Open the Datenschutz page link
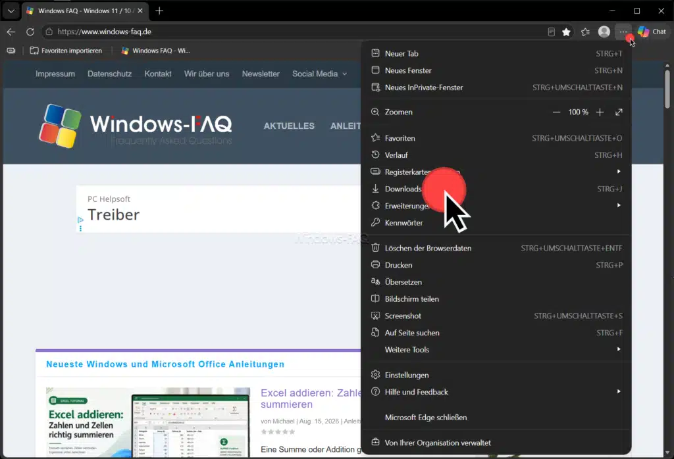The height and width of the screenshot is (459, 674). [x=110, y=74]
